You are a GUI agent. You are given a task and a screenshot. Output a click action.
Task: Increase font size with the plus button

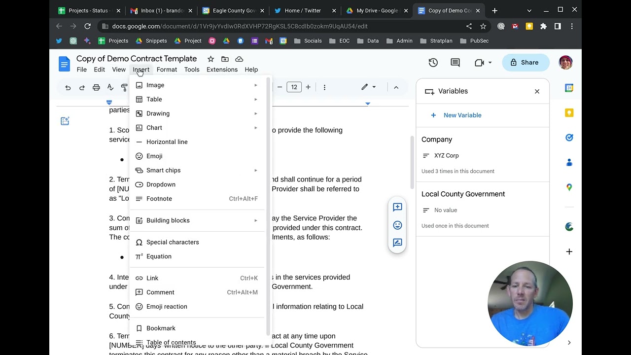coord(308,87)
